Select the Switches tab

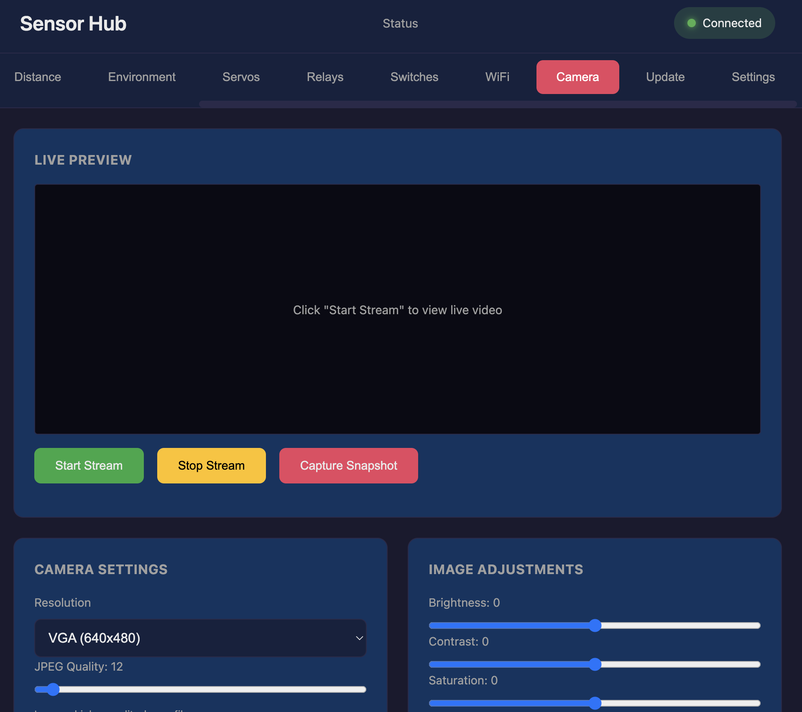[x=414, y=77]
